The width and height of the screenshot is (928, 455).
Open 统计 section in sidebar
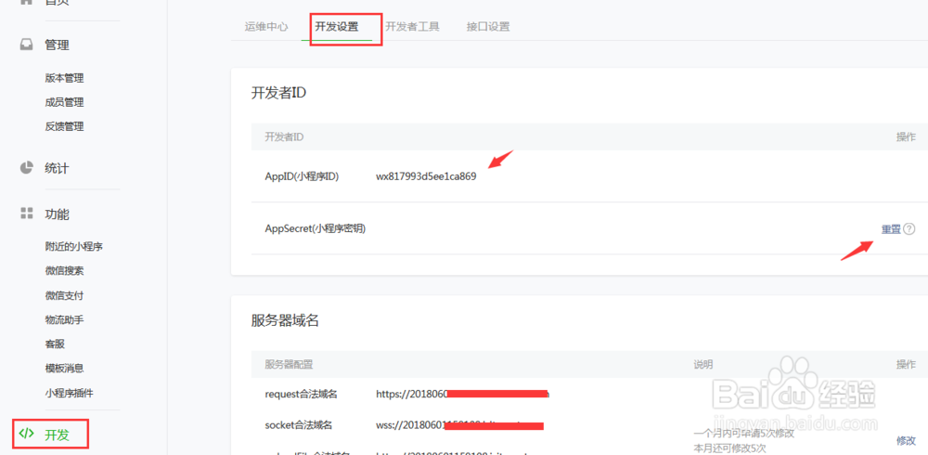point(57,168)
